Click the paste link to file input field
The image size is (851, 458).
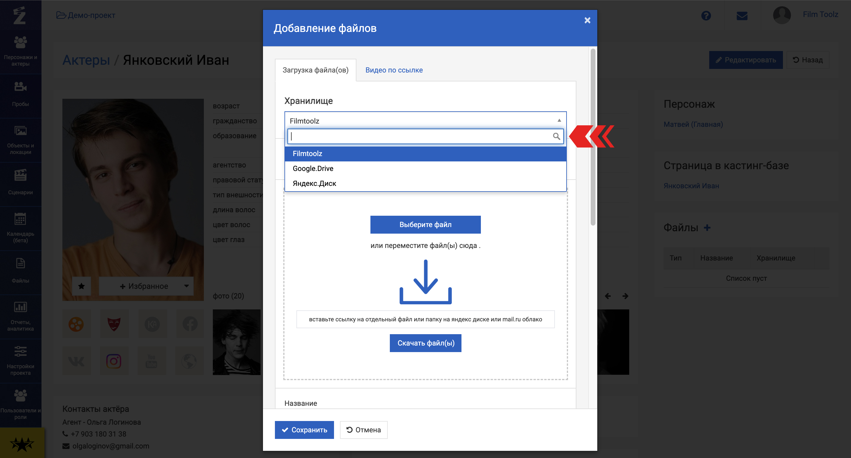[425, 319]
